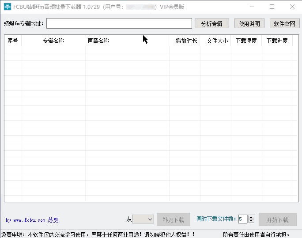Close the FCBU downloader window

(292, 7)
